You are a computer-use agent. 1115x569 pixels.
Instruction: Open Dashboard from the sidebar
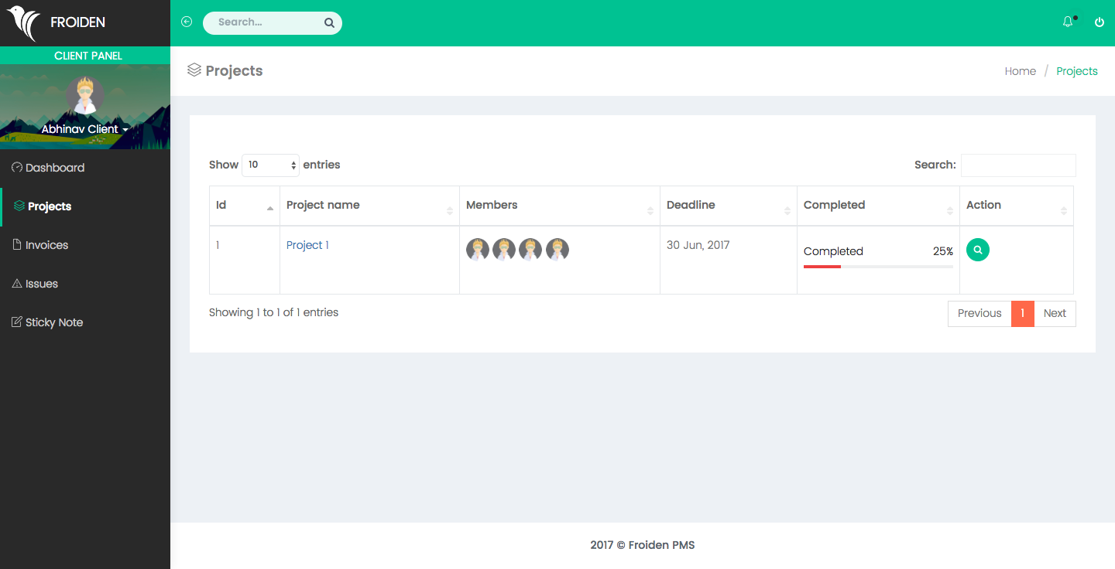pyautogui.click(x=54, y=168)
